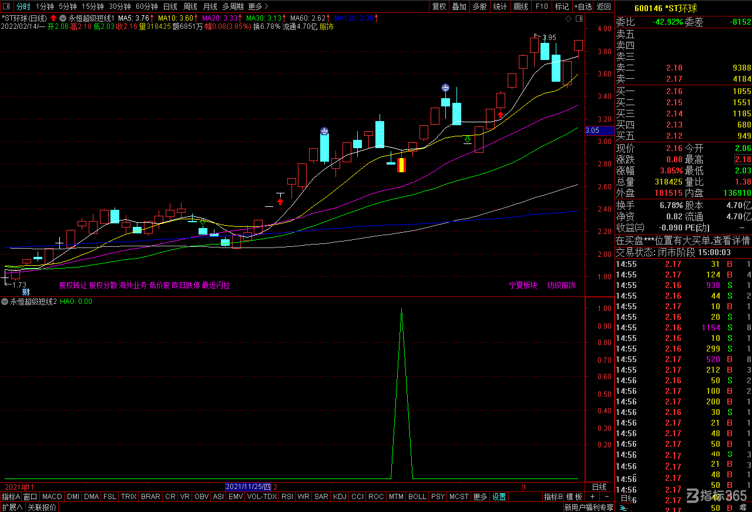The height and width of the screenshot is (512, 752).
Task: Toggle the sidebar panel icon at top-left
Action: 6,6
